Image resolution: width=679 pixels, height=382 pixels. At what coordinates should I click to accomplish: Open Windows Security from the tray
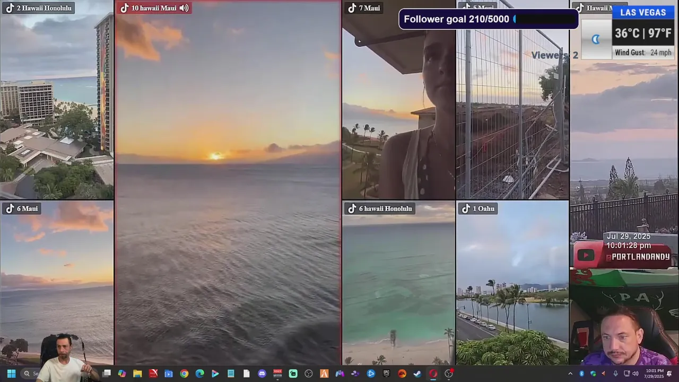593,374
